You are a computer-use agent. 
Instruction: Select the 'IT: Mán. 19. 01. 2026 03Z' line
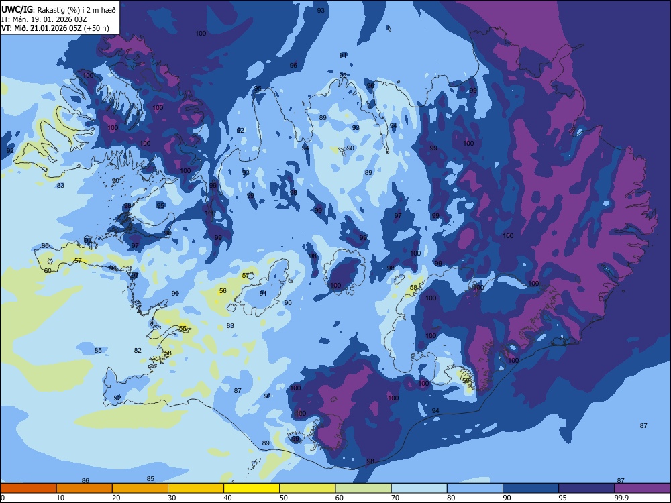(44, 19)
